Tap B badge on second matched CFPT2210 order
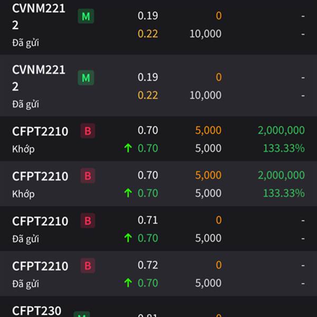 click(x=88, y=176)
